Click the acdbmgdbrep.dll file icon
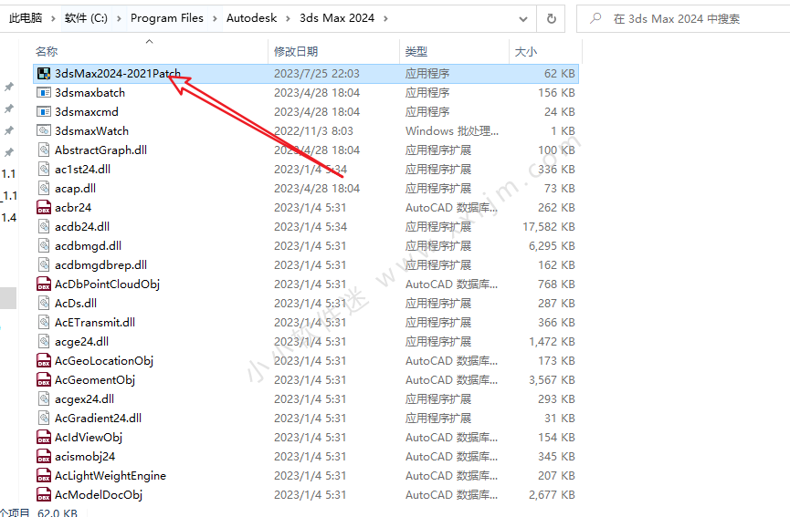The height and width of the screenshot is (517, 790). 44,264
